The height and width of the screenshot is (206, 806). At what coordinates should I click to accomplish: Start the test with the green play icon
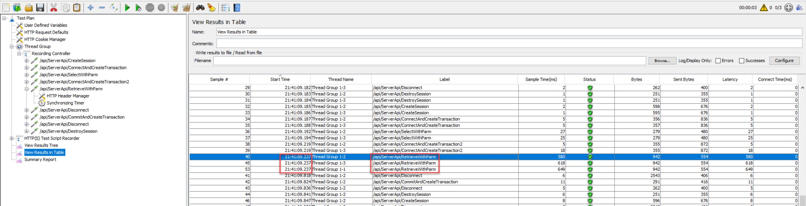pyautogui.click(x=127, y=8)
